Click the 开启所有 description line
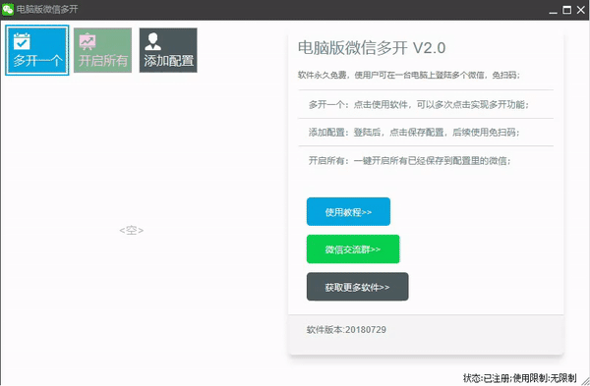 pos(410,161)
